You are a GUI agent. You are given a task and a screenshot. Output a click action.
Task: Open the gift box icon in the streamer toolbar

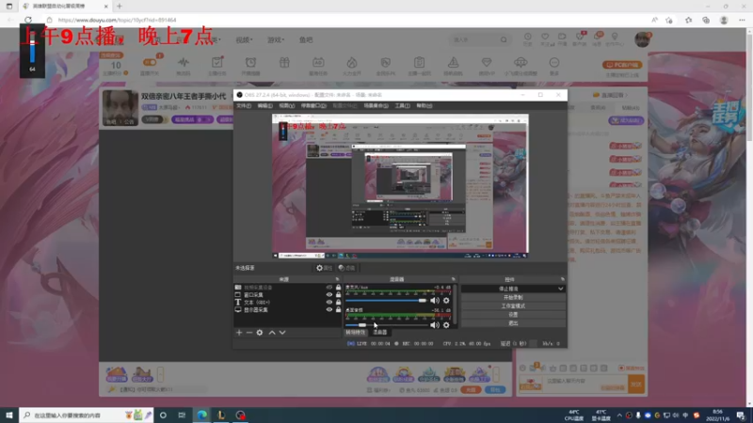tap(284, 64)
